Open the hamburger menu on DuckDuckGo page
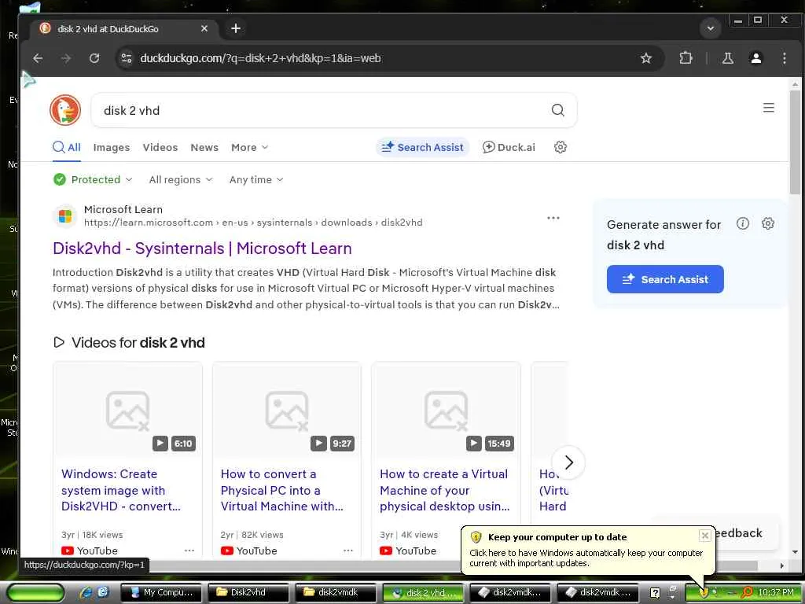This screenshot has height=604, width=805. point(769,108)
